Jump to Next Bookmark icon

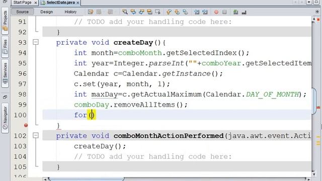pyautogui.click(x=177, y=12)
